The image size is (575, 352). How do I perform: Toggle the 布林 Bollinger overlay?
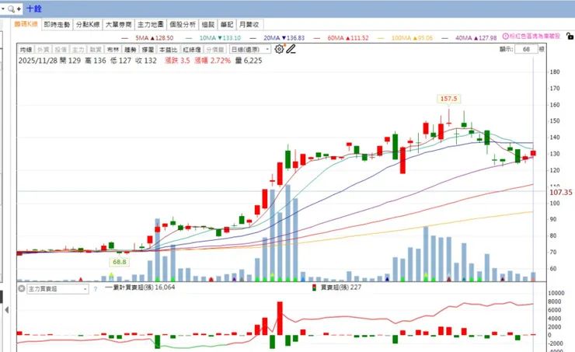tap(113, 50)
